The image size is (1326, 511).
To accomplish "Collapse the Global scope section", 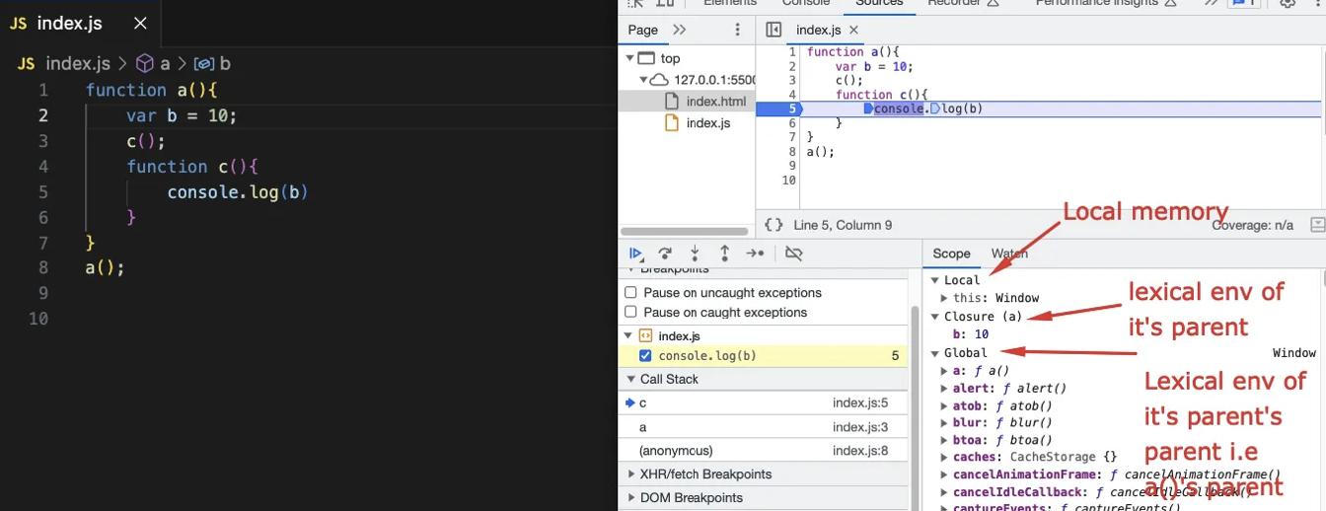I will tap(935, 353).
